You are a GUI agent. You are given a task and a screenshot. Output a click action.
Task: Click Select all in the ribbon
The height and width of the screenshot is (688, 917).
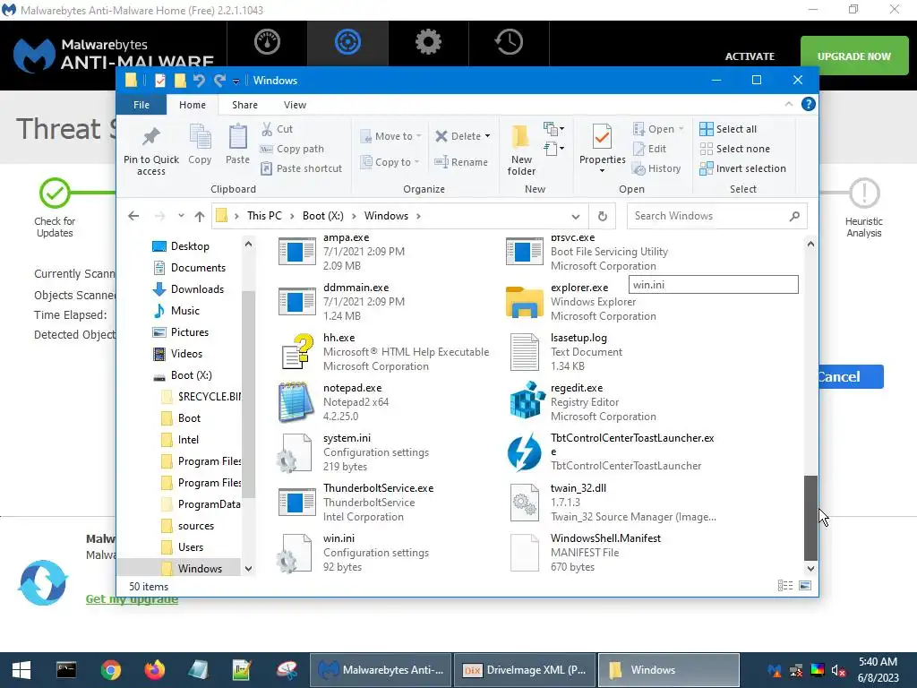[728, 129]
